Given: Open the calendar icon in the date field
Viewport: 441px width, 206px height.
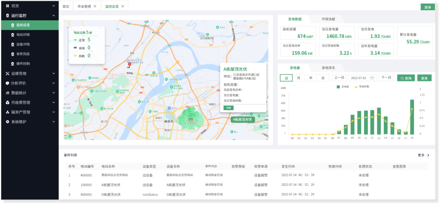Looking at the screenshot, I should coord(372,78).
